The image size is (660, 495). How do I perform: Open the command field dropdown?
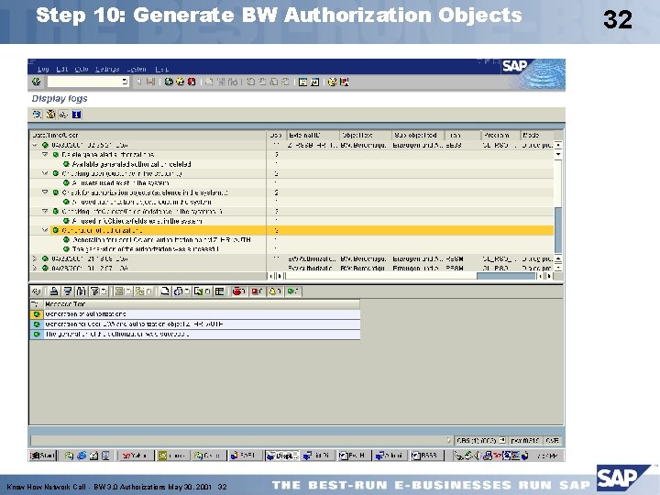click(x=125, y=82)
